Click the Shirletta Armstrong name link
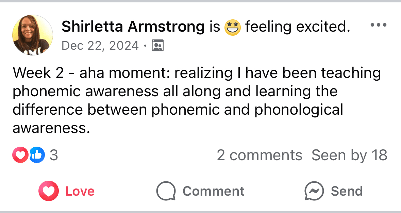This screenshot has width=401, height=213. click(x=133, y=27)
